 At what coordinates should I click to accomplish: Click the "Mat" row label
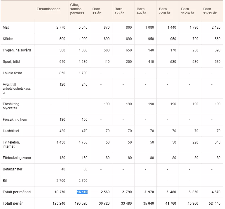click(6, 27)
